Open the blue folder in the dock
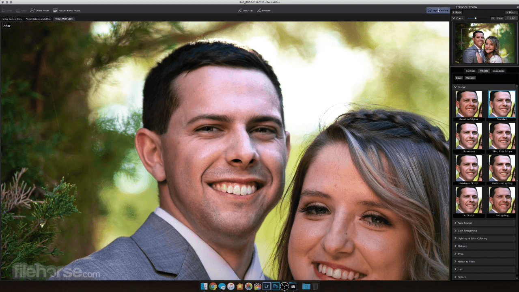Screen dimensions: 519x292 [306, 286]
